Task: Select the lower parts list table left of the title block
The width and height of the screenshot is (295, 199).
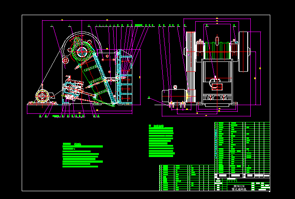Action: (x=187, y=178)
